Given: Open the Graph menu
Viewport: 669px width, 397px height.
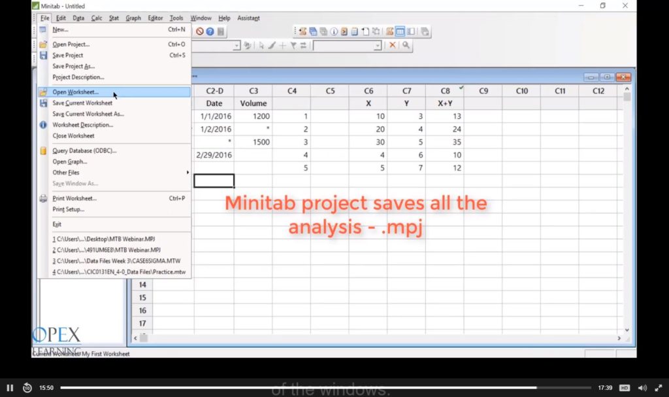Looking at the screenshot, I should click(x=133, y=18).
